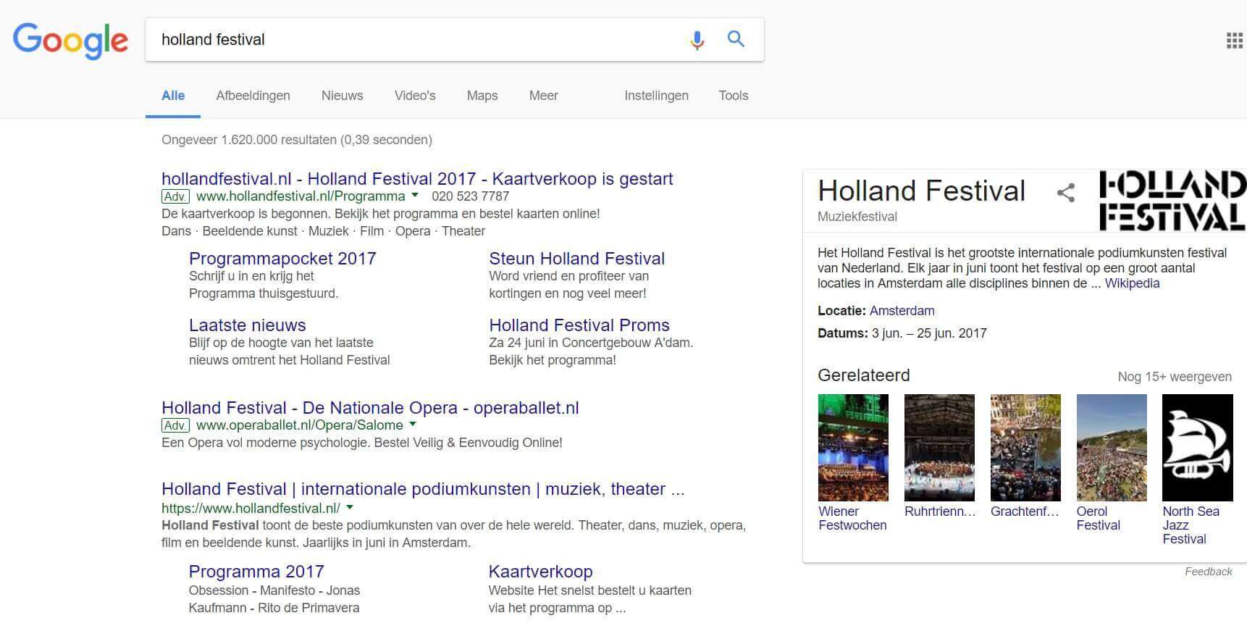1247x626 pixels.
Task: Open the Programmapocket 2017 sitelink
Action: point(282,259)
